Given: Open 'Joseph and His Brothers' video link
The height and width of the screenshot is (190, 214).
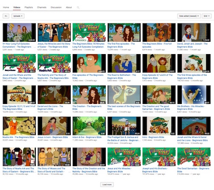Looking at the screenshot, I should [x=155, y=170].
